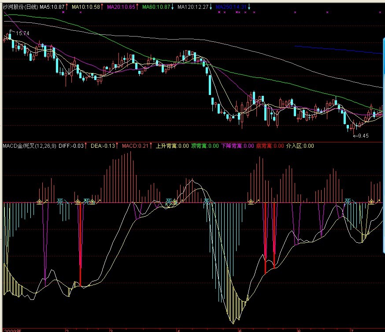Click the 上升背离:0.00 label
The height and width of the screenshot is (332, 385).
pyautogui.click(x=173, y=146)
